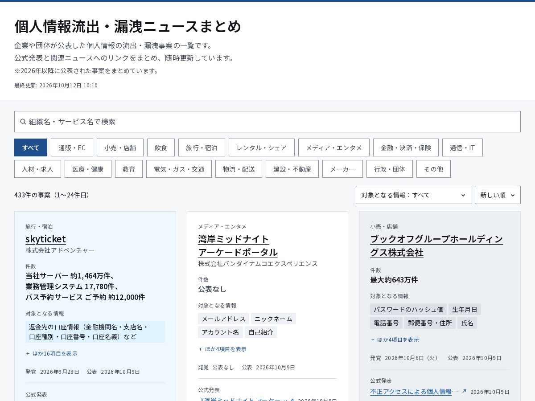Expand ほか4項目を表示 in 湾岸ミッドナイト card

coord(222,349)
